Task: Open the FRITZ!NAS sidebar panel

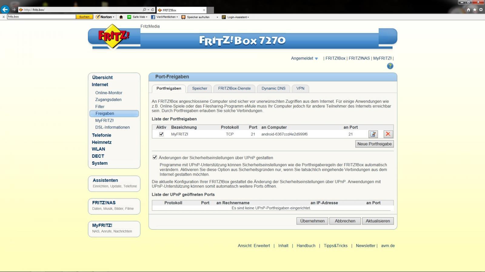Action: [x=114, y=206]
